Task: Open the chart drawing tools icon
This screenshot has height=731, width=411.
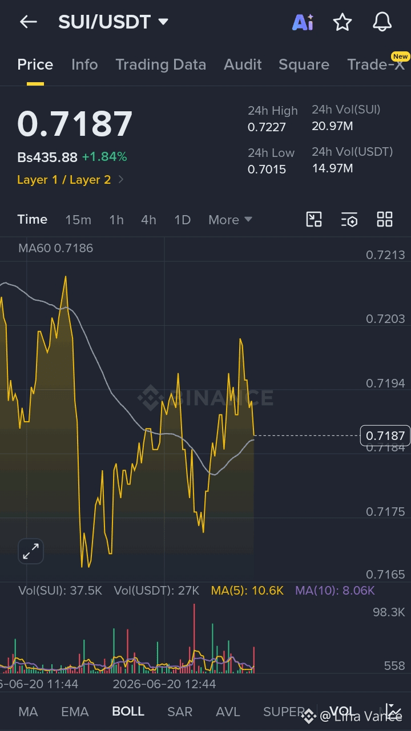Action: pyautogui.click(x=314, y=219)
